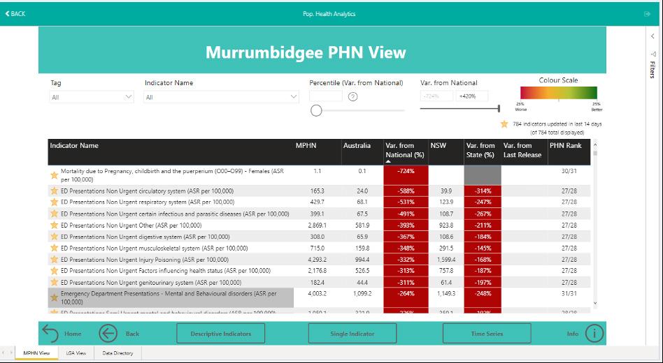This screenshot has height=363, width=663.
Task: Click the +420% maximum value input
Action: (x=471, y=96)
